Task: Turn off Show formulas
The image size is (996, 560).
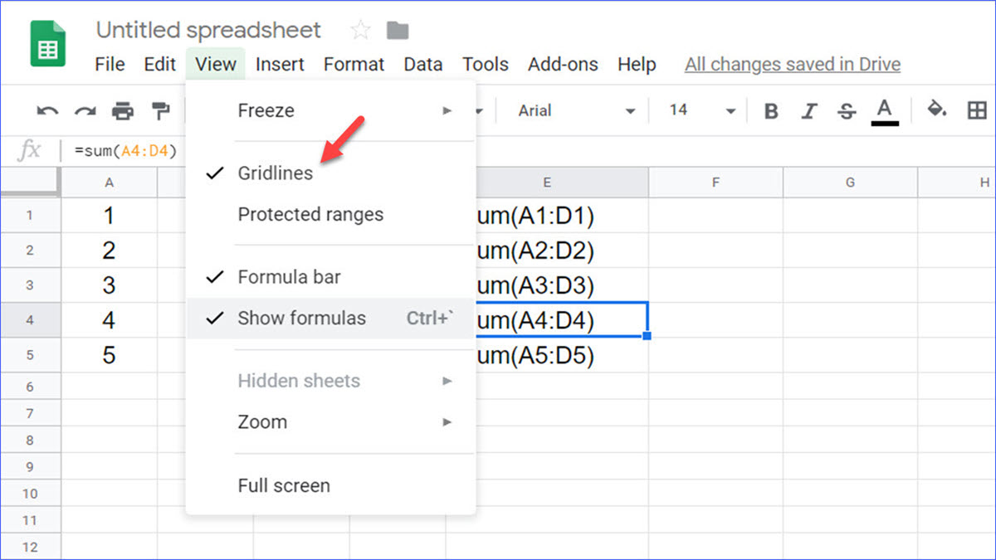Action: coord(301,318)
